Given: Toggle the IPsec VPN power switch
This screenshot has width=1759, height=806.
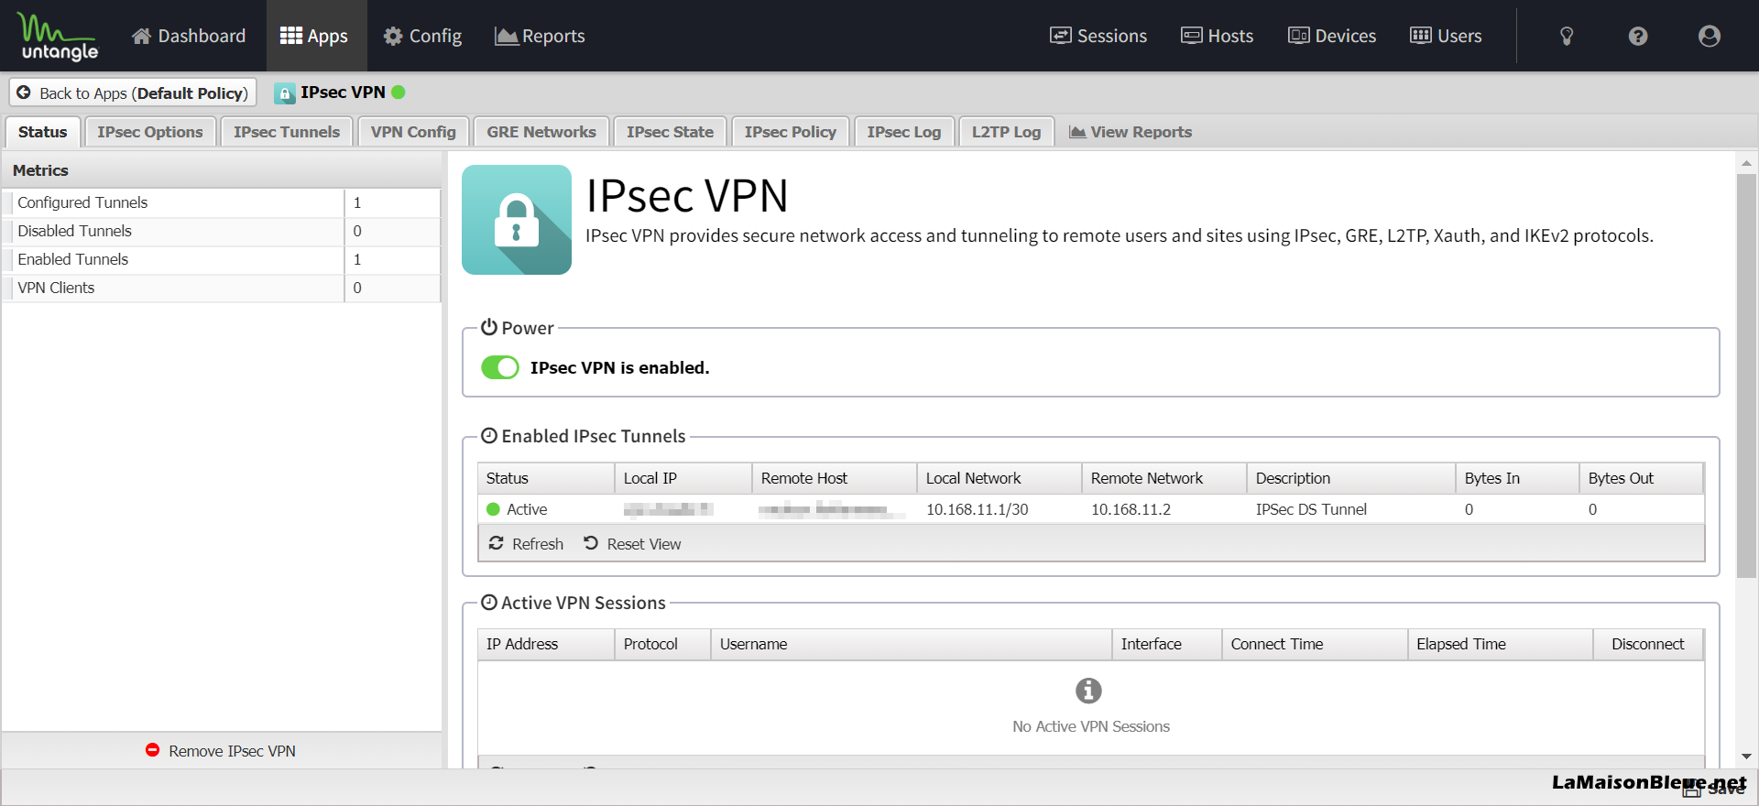Looking at the screenshot, I should [500, 367].
